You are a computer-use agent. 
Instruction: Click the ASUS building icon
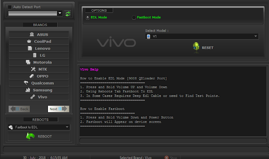tap(32, 34)
